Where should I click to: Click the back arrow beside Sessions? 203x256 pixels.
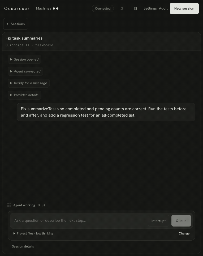tap(8, 24)
